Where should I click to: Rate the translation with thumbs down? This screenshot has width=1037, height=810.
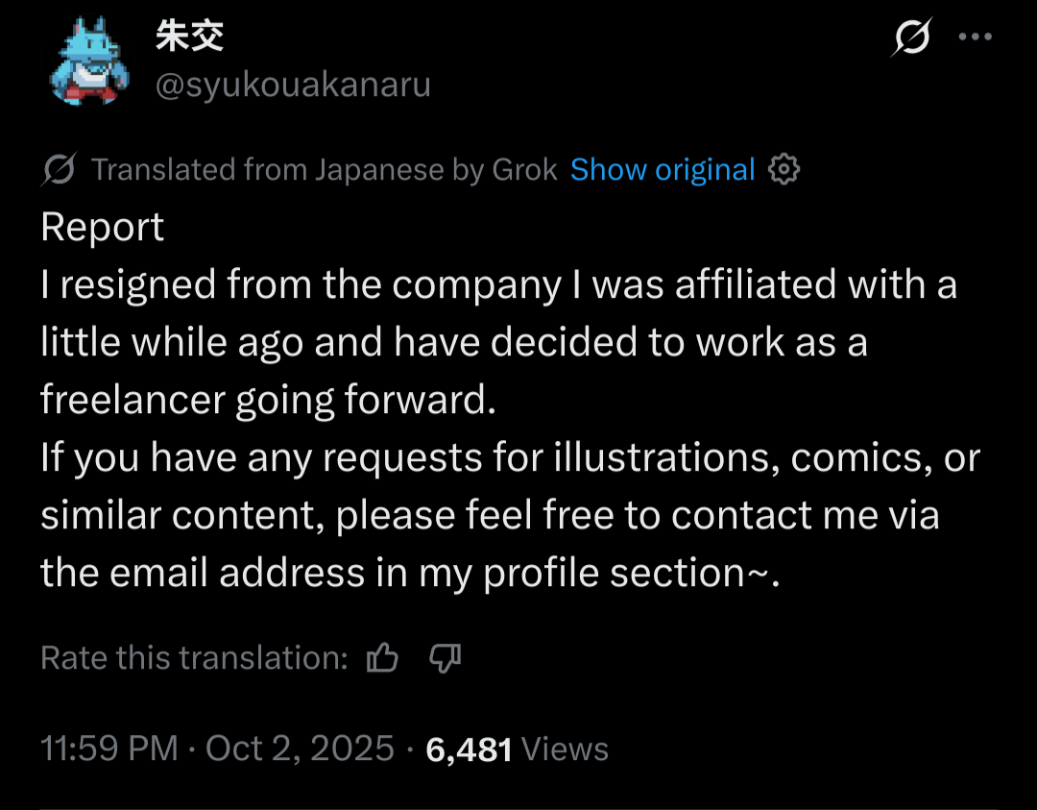pos(445,658)
